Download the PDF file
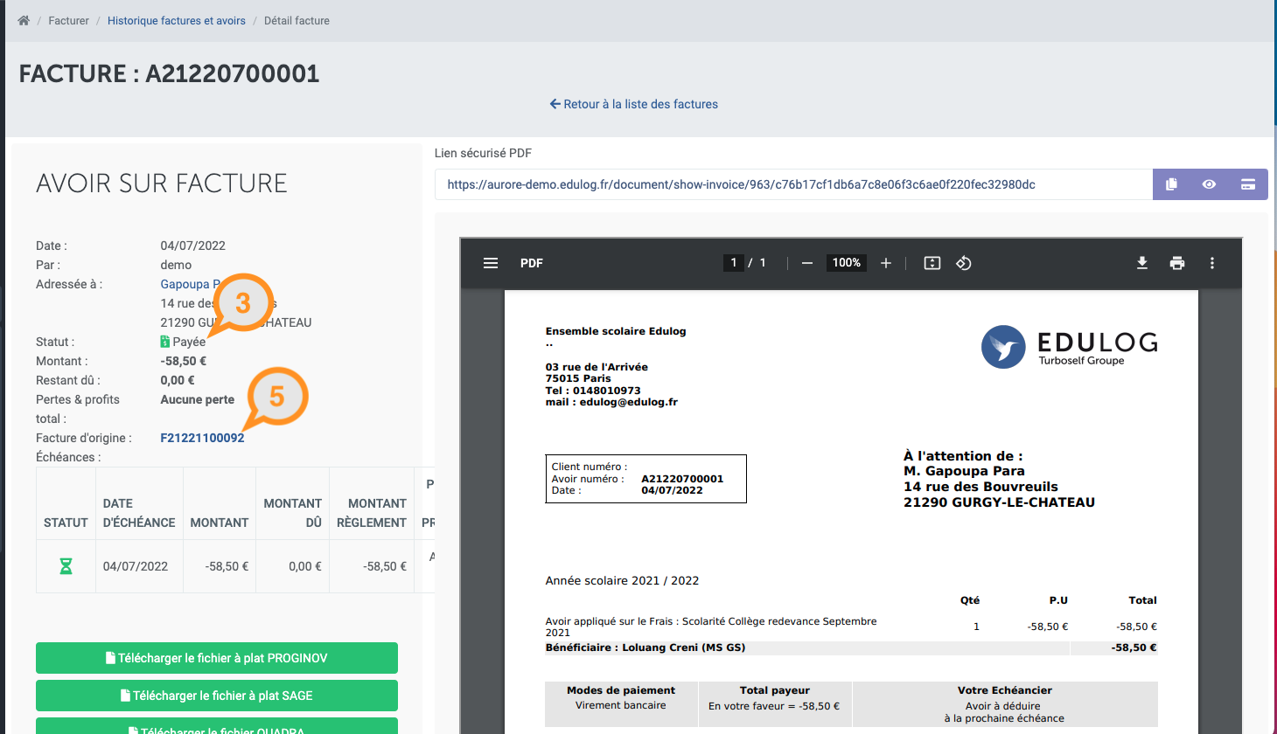The width and height of the screenshot is (1277, 734). tap(1142, 263)
